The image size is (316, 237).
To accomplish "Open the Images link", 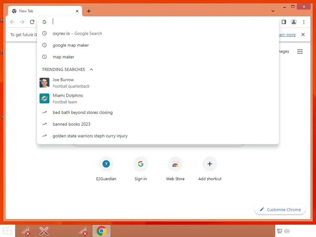I will pyautogui.click(x=284, y=52).
